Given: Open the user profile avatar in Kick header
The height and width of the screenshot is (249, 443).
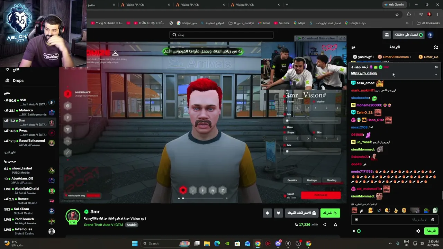Looking at the screenshot, I should (430, 35).
